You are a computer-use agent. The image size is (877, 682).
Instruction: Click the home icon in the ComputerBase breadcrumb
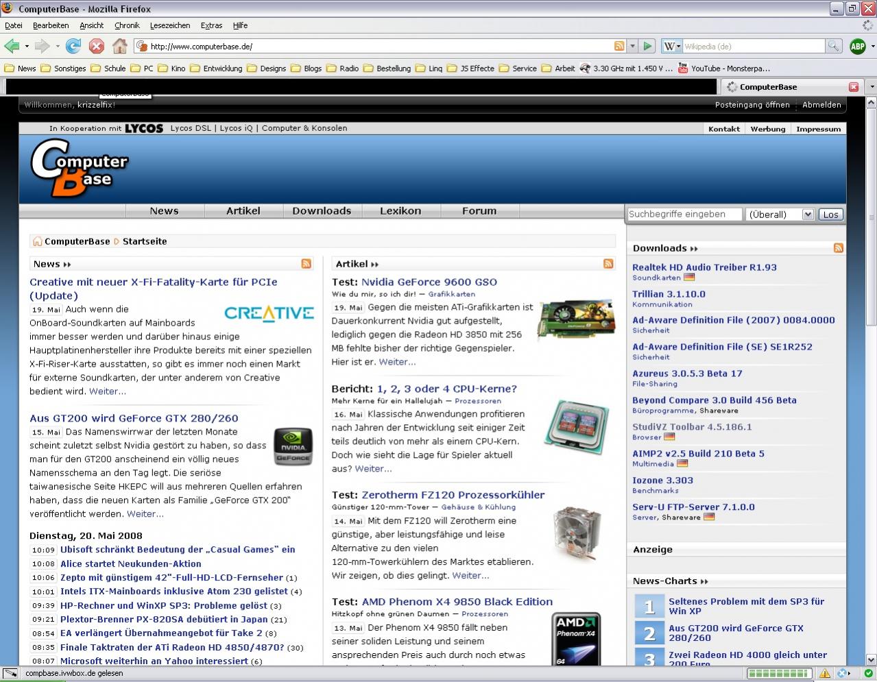click(38, 241)
